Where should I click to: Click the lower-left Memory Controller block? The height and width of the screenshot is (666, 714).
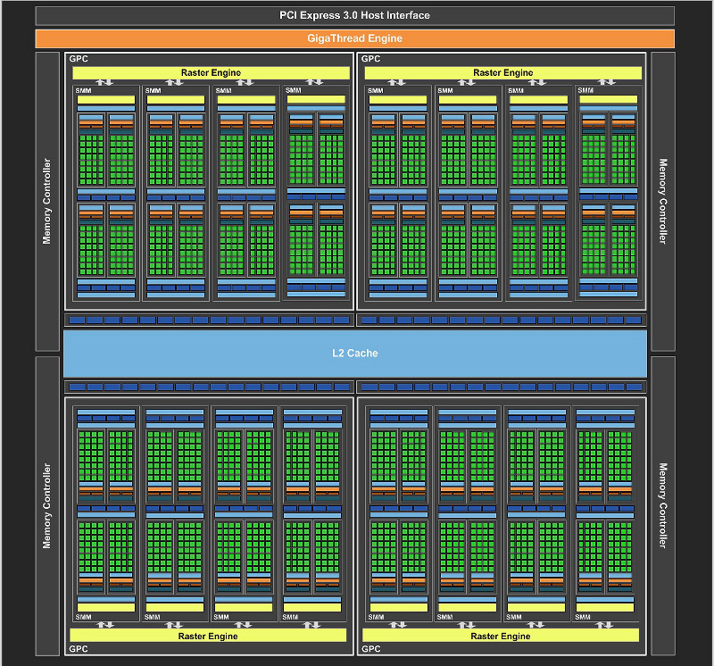click(47, 506)
